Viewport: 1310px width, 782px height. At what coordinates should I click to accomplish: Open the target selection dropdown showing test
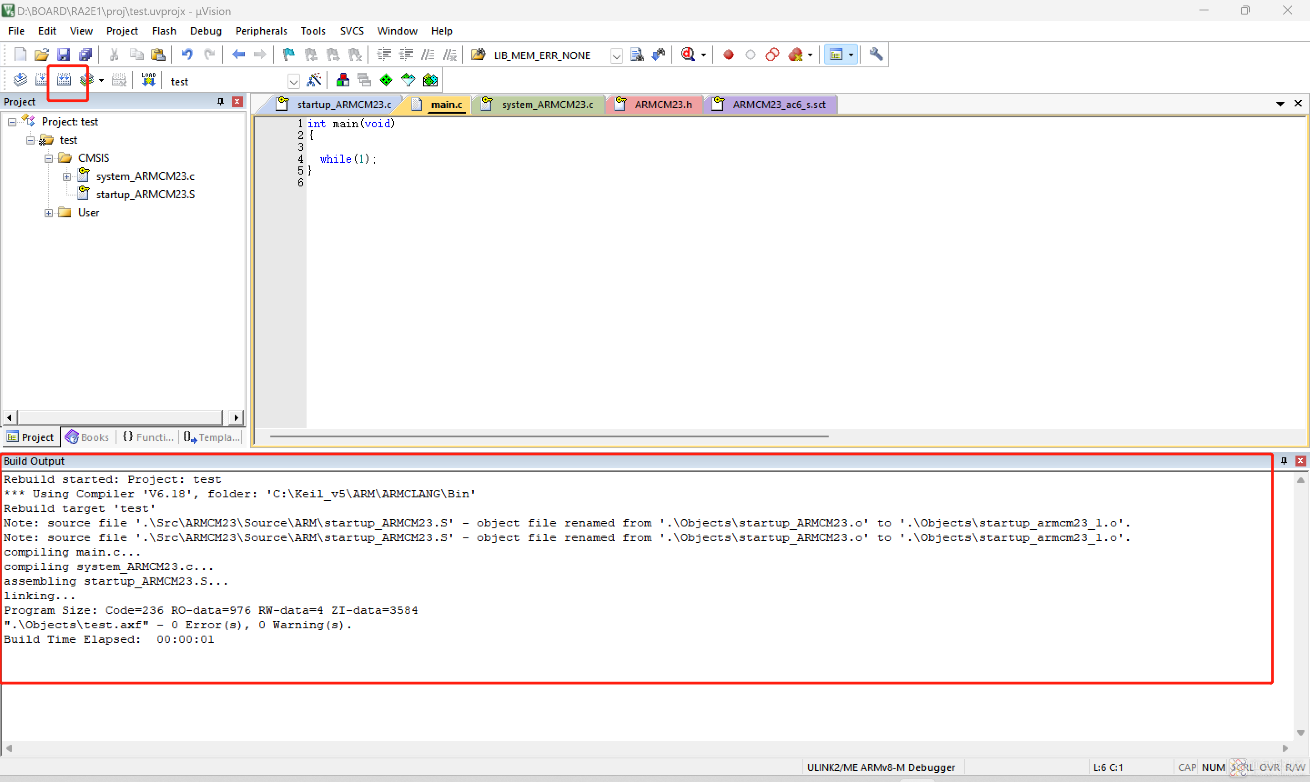294,82
